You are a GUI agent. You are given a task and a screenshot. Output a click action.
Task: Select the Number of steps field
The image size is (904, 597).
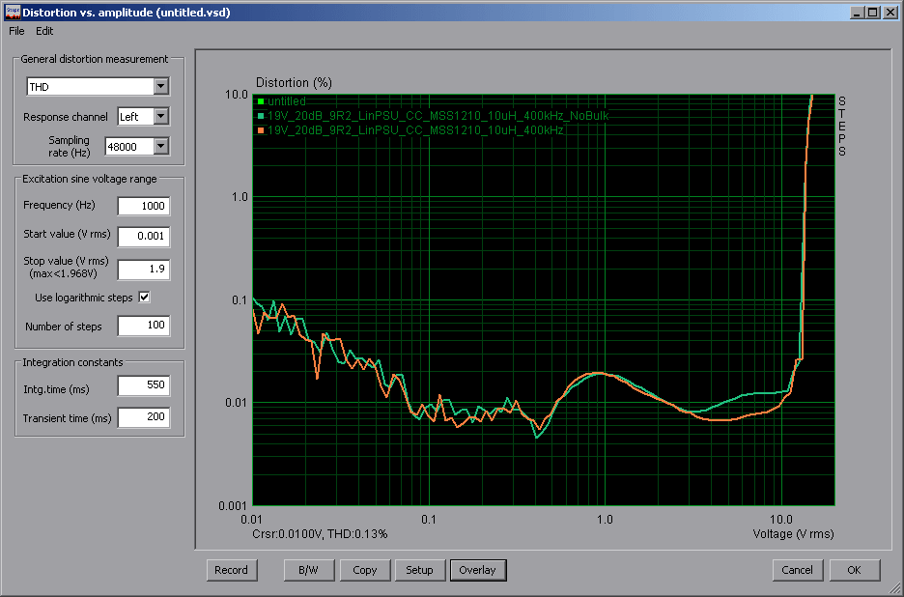(x=143, y=327)
